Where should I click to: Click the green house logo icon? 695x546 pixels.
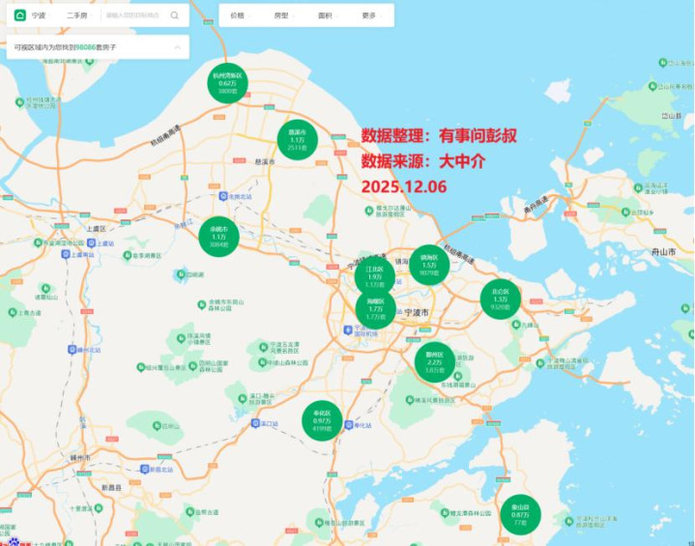click(x=19, y=15)
